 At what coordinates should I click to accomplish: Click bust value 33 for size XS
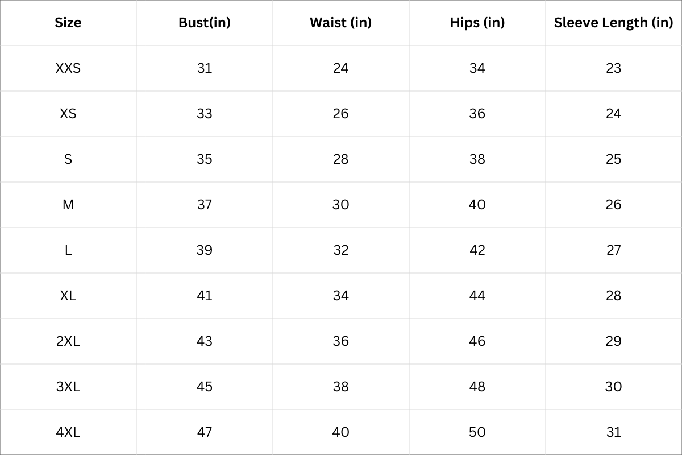tap(205, 114)
